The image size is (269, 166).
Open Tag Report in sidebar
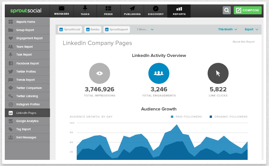pos(27,129)
